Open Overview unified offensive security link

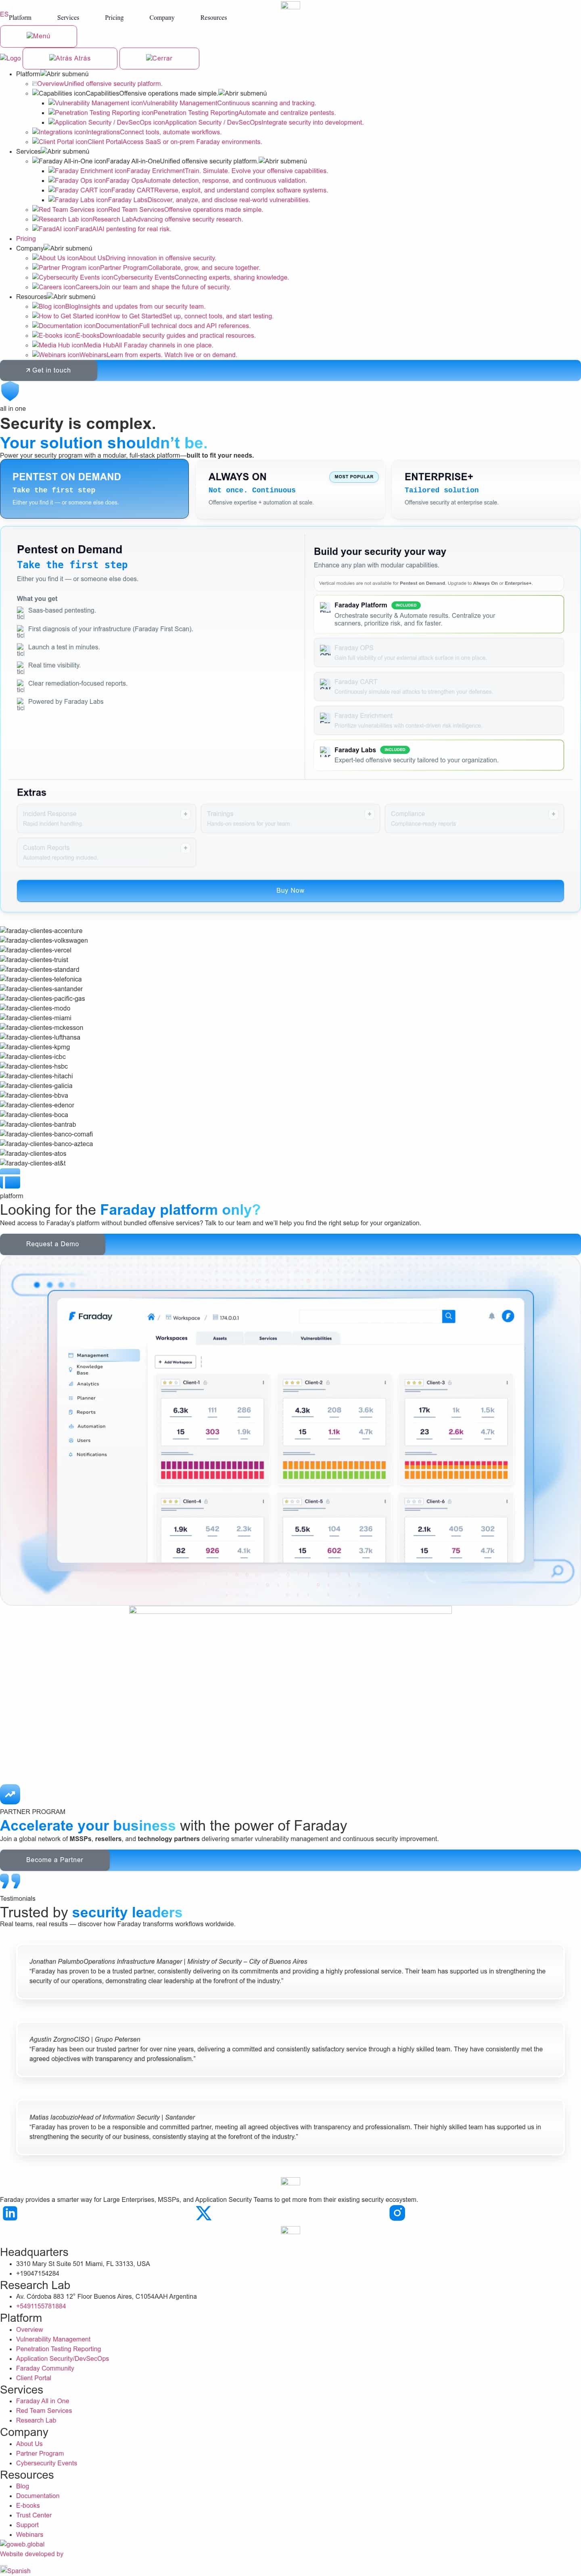[96, 84]
